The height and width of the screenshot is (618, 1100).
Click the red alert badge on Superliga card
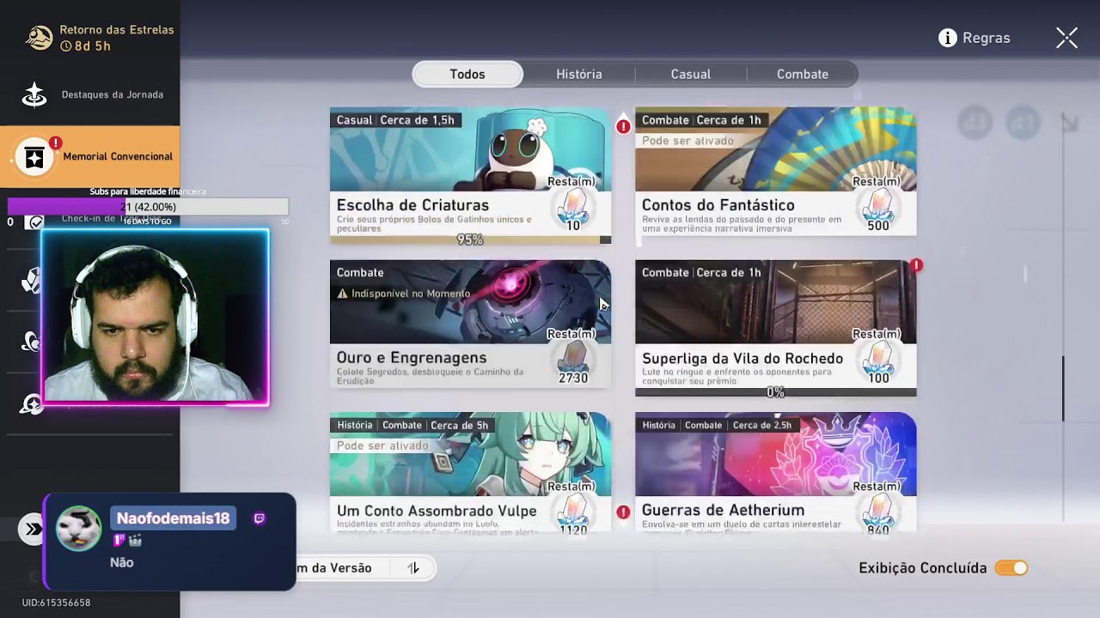(x=916, y=265)
